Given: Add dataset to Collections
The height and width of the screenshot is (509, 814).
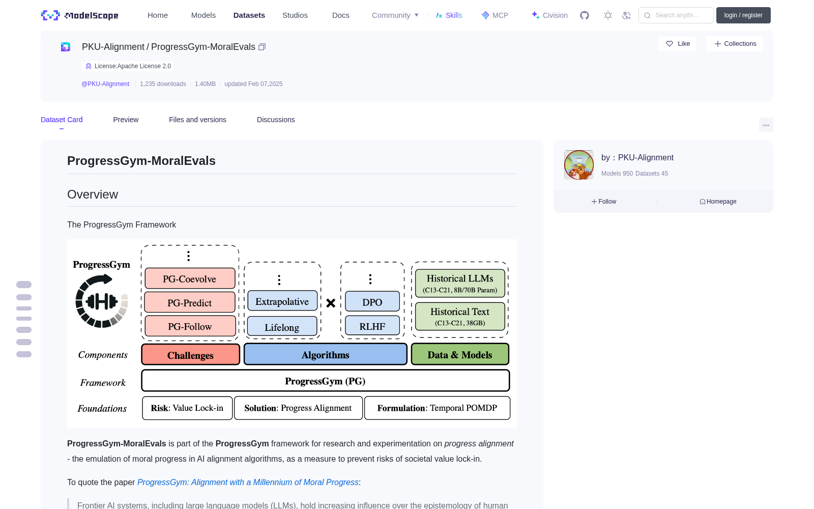Looking at the screenshot, I should [x=735, y=44].
